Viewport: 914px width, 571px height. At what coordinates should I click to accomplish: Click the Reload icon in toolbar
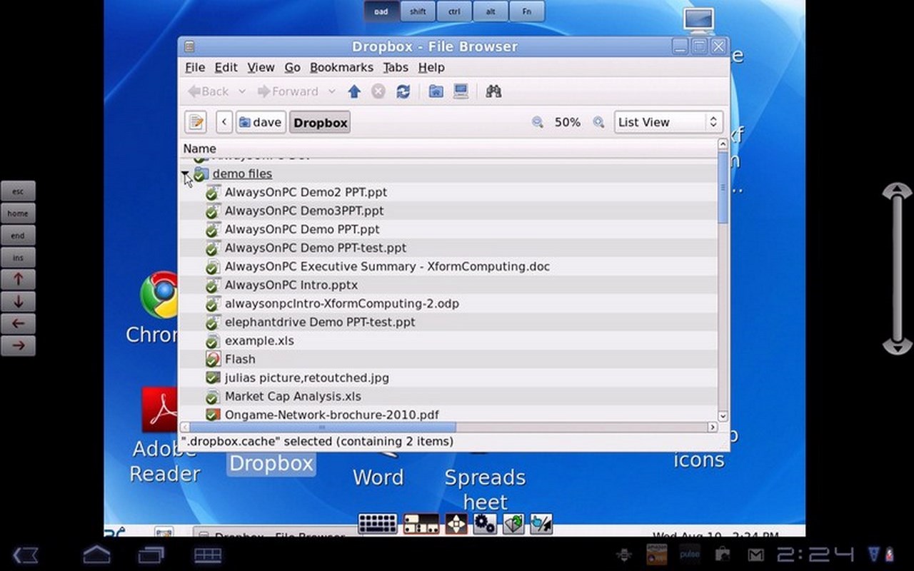click(x=403, y=91)
